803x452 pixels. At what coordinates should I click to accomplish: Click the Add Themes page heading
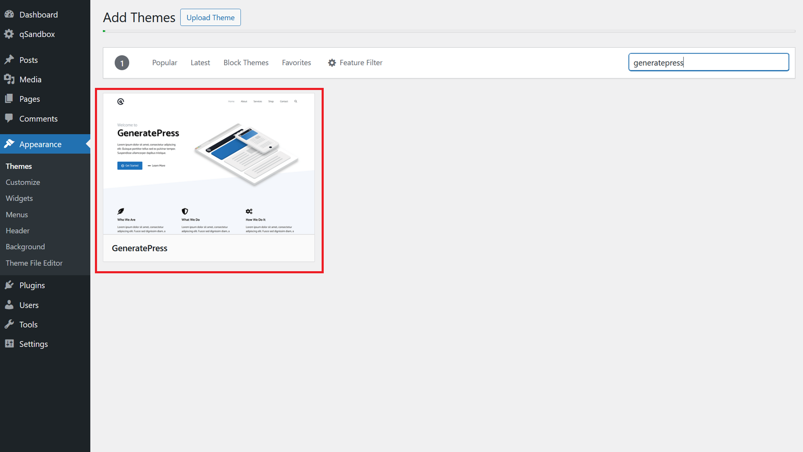(x=139, y=17)
